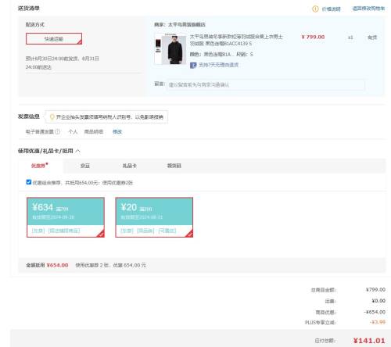The height and width of the screenshot is (347, 391).
Task: Collapse the discount/gift card section chevron
Action: (x=77, y=151)
